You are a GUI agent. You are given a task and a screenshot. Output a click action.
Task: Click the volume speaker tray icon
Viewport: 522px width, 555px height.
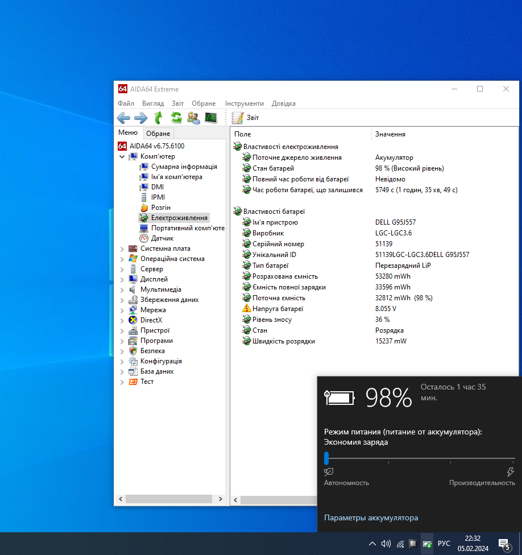[386, 544]
